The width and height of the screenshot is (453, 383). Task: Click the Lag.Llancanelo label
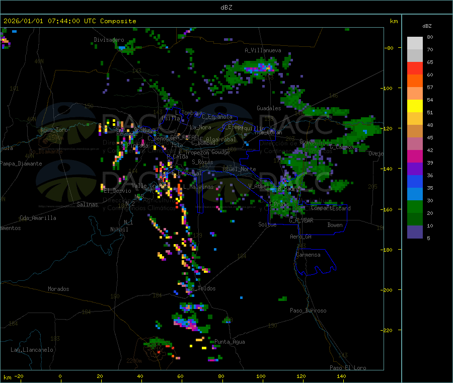click(x=32, y=350)
